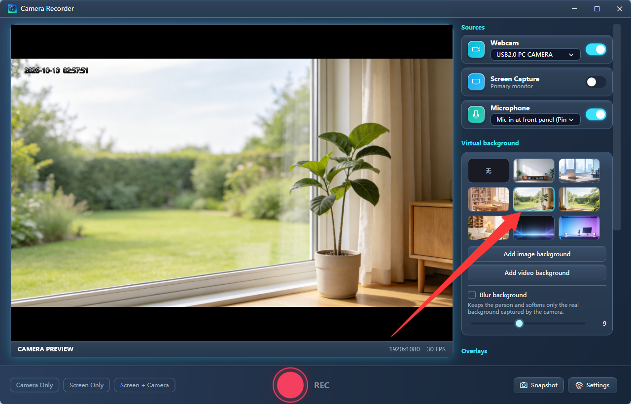This screenshot has width=631, height=404.
Task: Click the green Microphone source icon
Action: point(476,114)
